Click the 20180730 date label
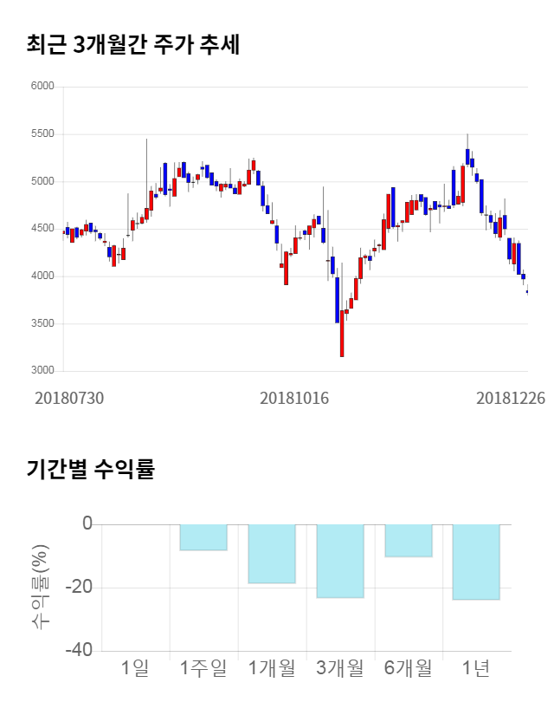554x702 pixels. (69, 398)
